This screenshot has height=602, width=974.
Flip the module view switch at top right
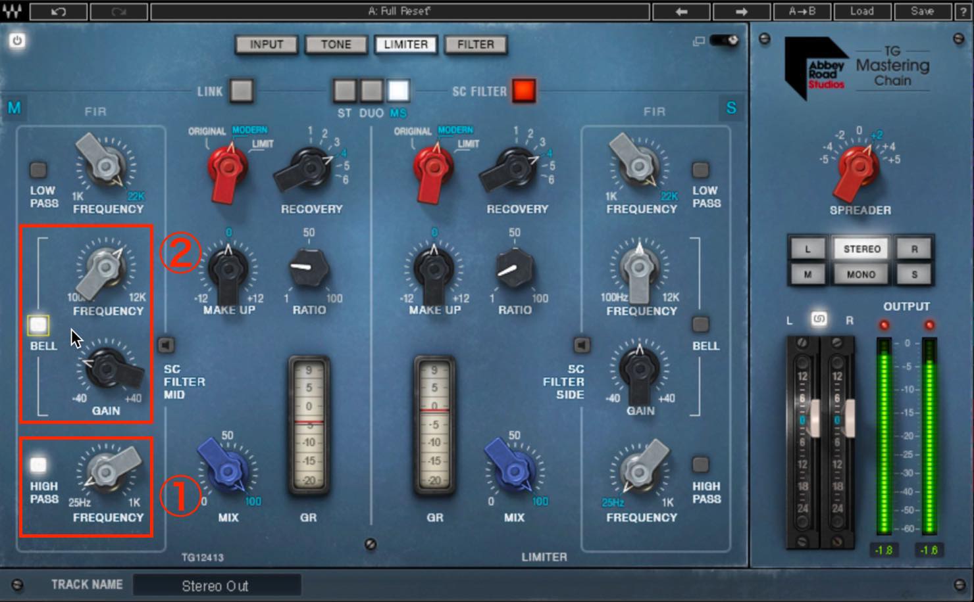tap(725, 41)
